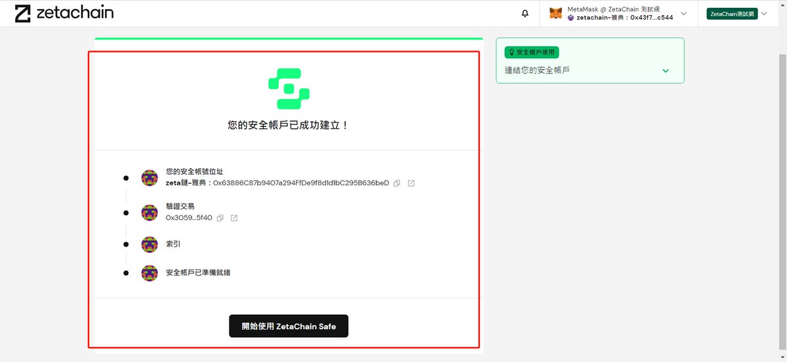
Task: Click avatar beside 您的安全帳號位址
Action: click(x=150, y=177)
